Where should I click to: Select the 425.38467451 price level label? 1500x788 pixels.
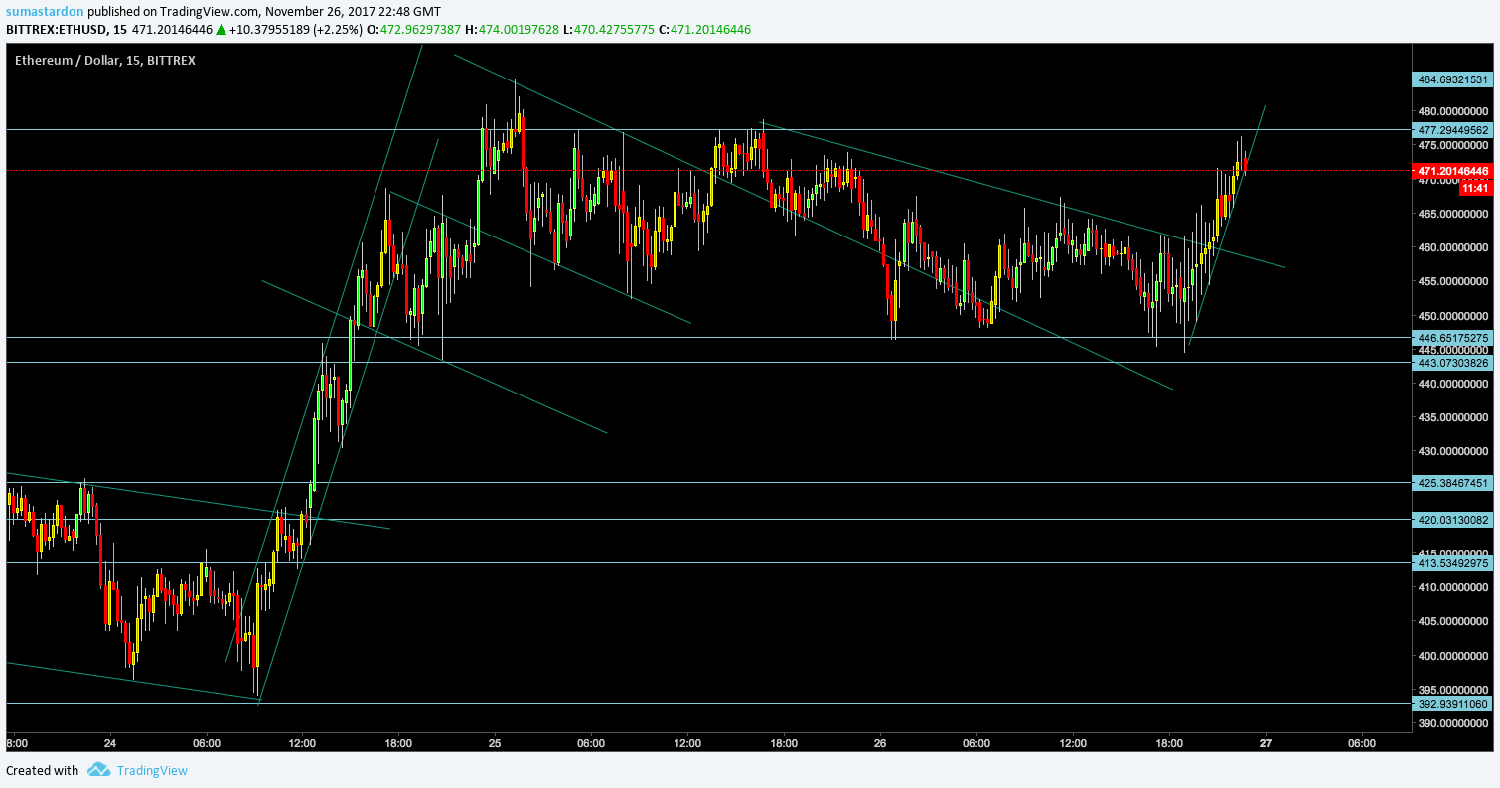[x=1452, y=483]
